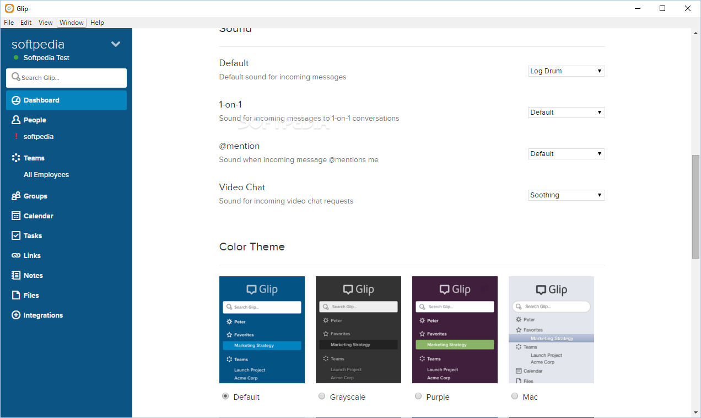Click the softpedia account name heading
701x418 pixels.
(x=38, y=44)
